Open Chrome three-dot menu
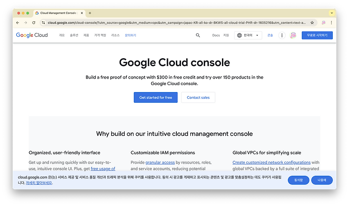The image size is (349, 206). 331,23
